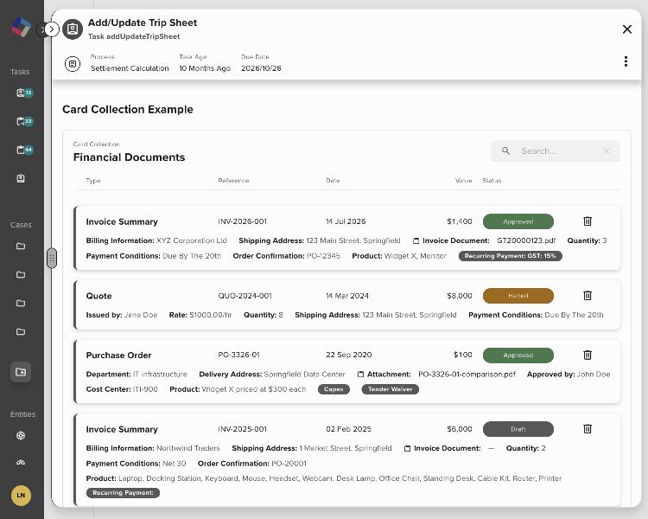Open the three-dot more options menu
The image size is (648, 519).
[626, 61]
